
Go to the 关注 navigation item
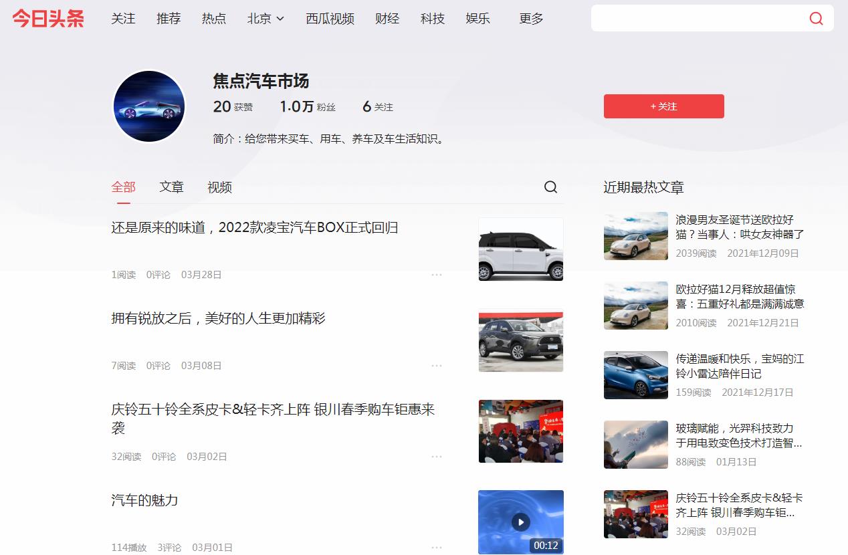[123, 19]
